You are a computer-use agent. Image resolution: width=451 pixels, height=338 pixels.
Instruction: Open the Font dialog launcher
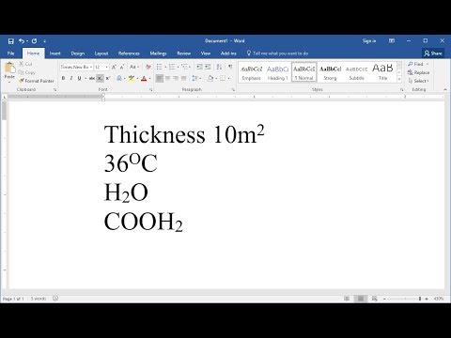click(x=150, y=90)
